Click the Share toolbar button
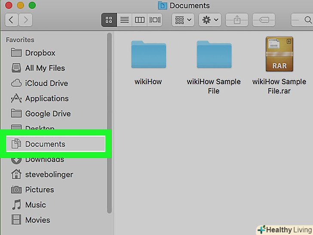The image size is (313, 235). pyautogui.click(x=237, y=20)
